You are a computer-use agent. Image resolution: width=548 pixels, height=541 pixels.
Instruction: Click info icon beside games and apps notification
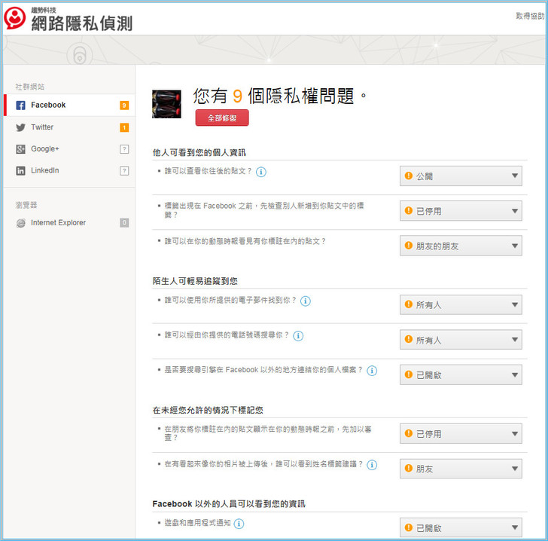pos(239,524)
